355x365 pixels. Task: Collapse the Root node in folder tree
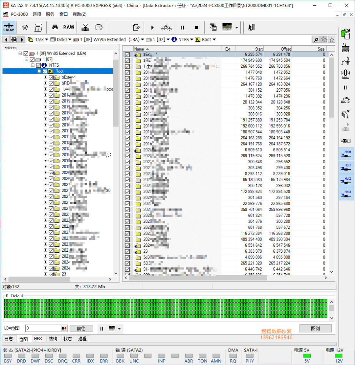(39, 71)
